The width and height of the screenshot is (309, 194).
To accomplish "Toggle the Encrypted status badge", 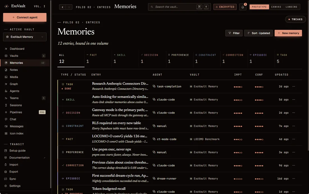I will coord(225,7).
